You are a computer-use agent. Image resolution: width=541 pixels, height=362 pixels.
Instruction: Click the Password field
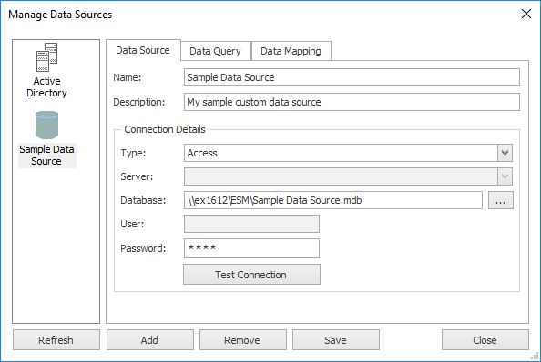tap(251, 248)
